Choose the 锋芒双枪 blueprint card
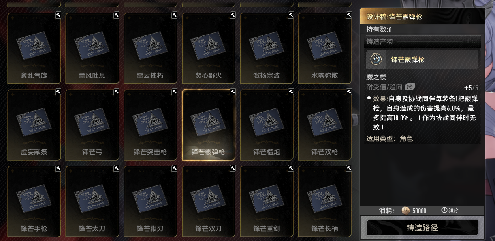The width and height of the screenshot is (495, 241). coord(325,125)
